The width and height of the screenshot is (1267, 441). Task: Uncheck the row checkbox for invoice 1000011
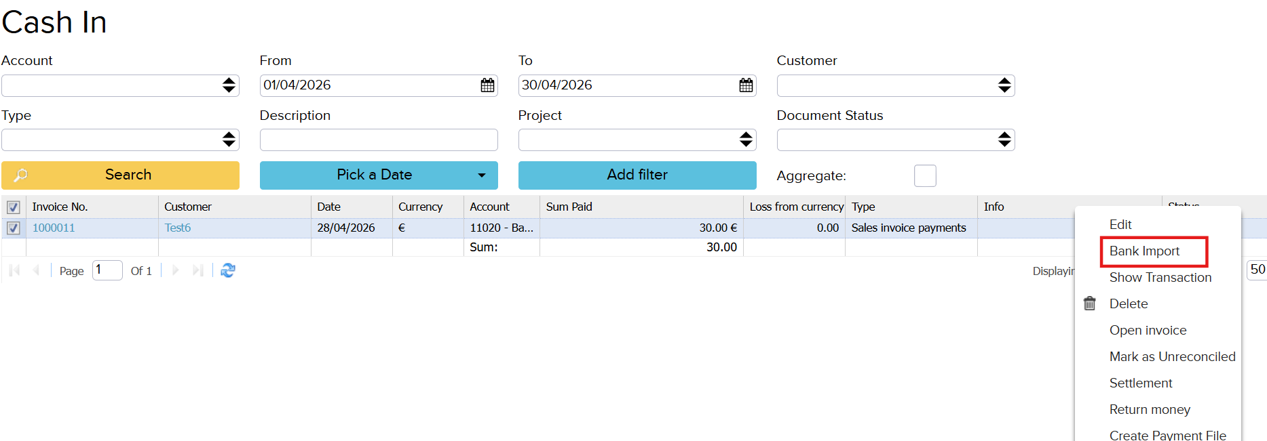(13, 228)
